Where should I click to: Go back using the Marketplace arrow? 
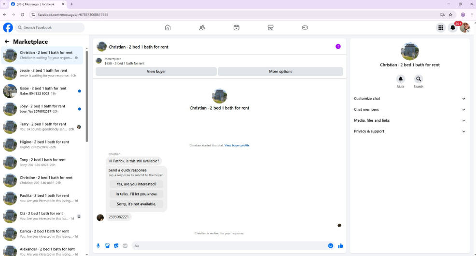[7, 41]
